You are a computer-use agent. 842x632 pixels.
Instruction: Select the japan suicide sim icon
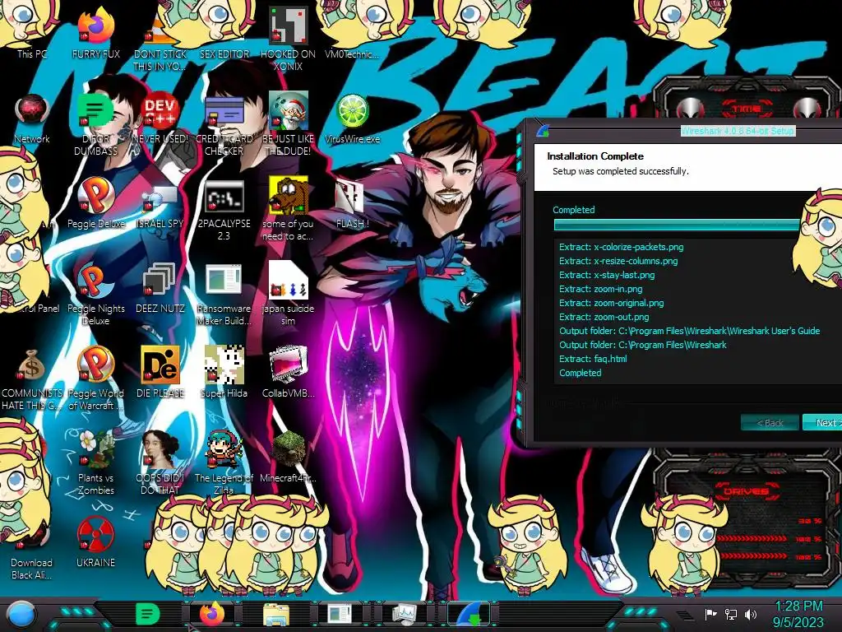tap(288, 294)
